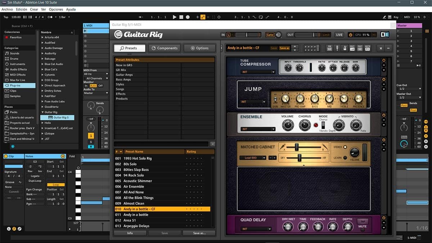Click Save as beside preset name
The width and height of the screenshot is (432, 243).
(x=284, y=48)
